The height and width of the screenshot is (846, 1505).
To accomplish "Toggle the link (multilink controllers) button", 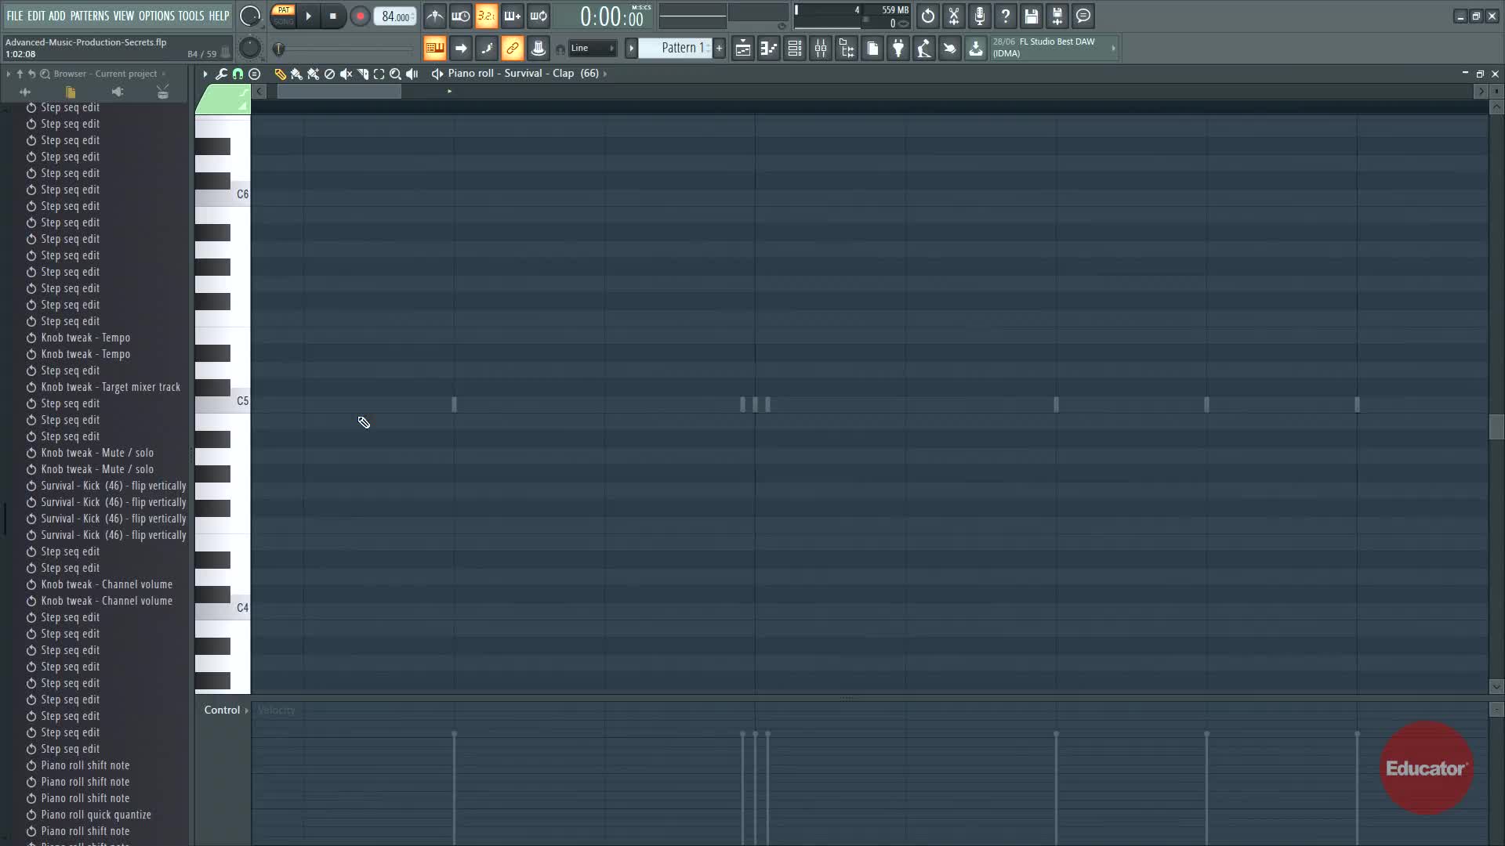I will point(512,49).
